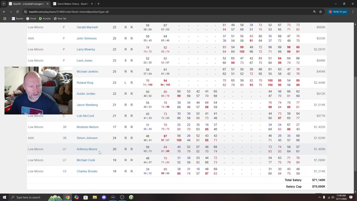Close the BaseHit baseball management tab
The height and width of the screenshot is (201, 357).
coord(47,4)
